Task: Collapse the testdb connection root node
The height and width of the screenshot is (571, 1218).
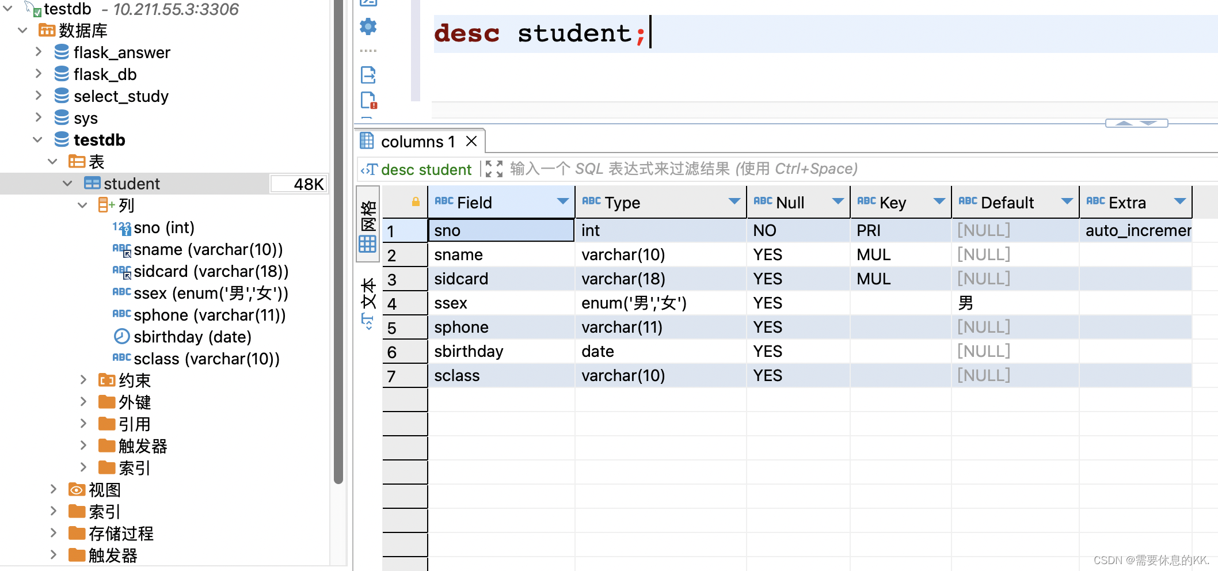Action: tap(9, 8)
